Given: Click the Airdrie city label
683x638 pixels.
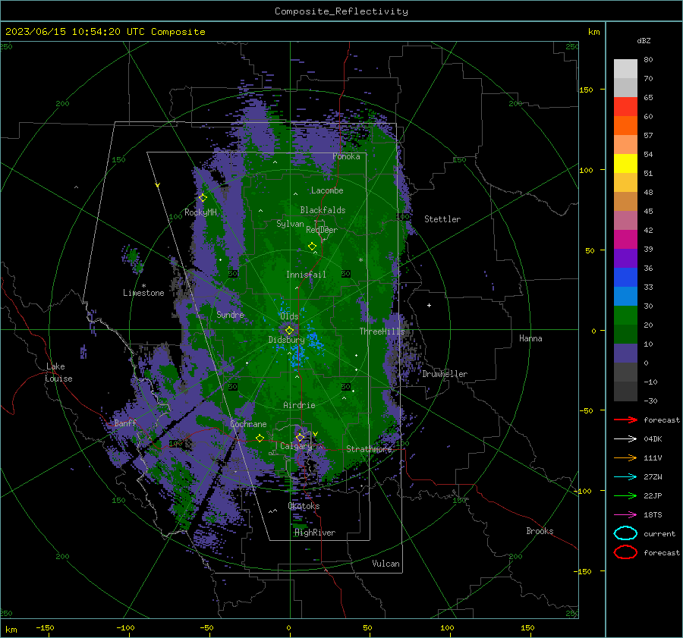Looking at the screenshot, I should tap(299, 405).
